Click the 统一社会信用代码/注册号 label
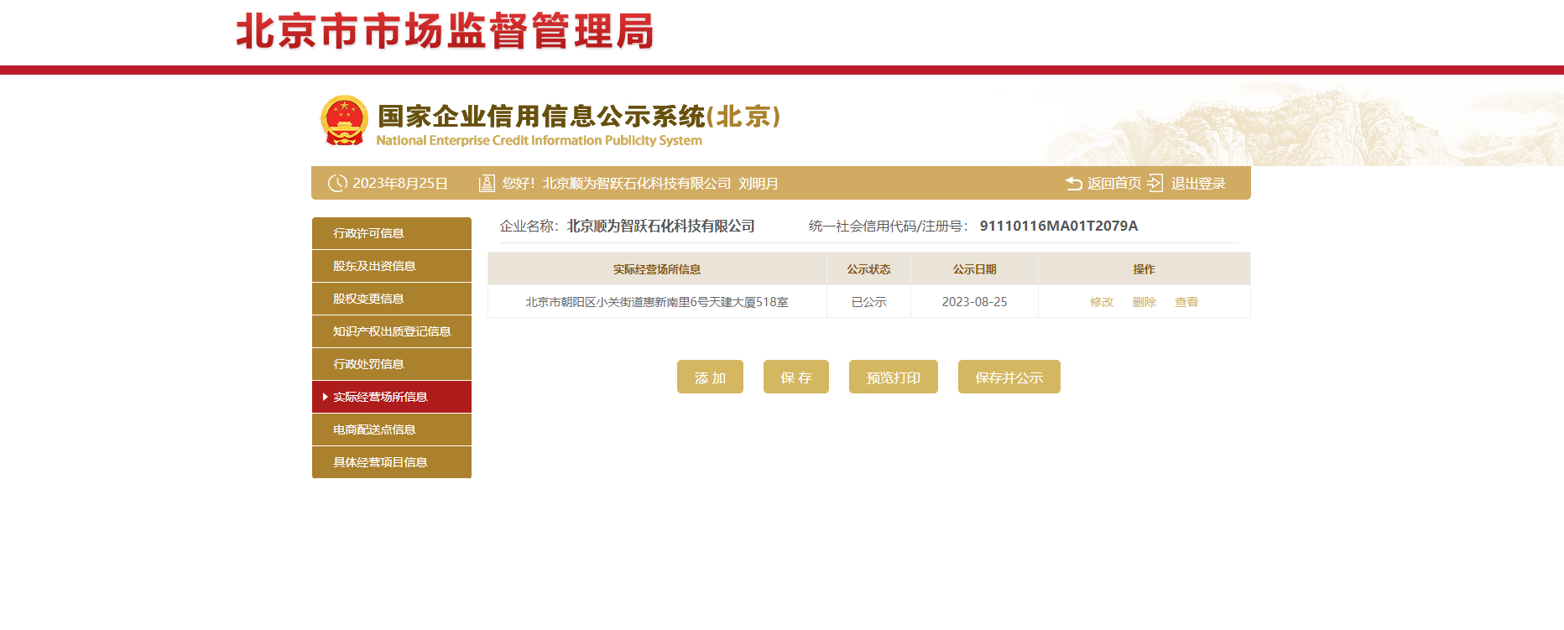The height and width of the screenshot is (630, 1564). tap(889, 226)
